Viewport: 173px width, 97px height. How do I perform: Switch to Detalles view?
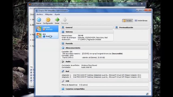pyautogui.click(x=127, y=21)
